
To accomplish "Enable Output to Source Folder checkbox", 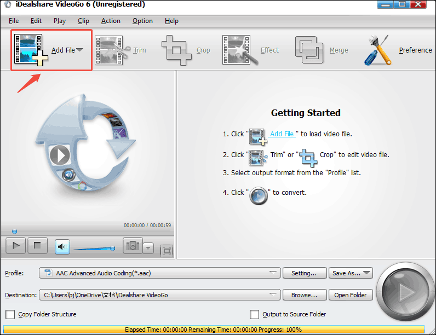I will (x=254, y=314).
